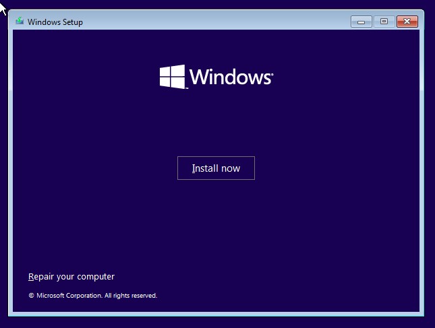
Task: Click the Microsoft Corporation copyright notice
Action: [92, 296]
